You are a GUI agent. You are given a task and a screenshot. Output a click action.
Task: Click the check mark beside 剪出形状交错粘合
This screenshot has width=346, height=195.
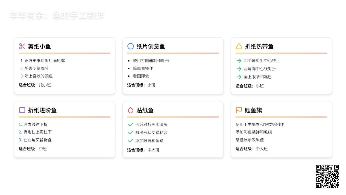[x=131, y=133]
